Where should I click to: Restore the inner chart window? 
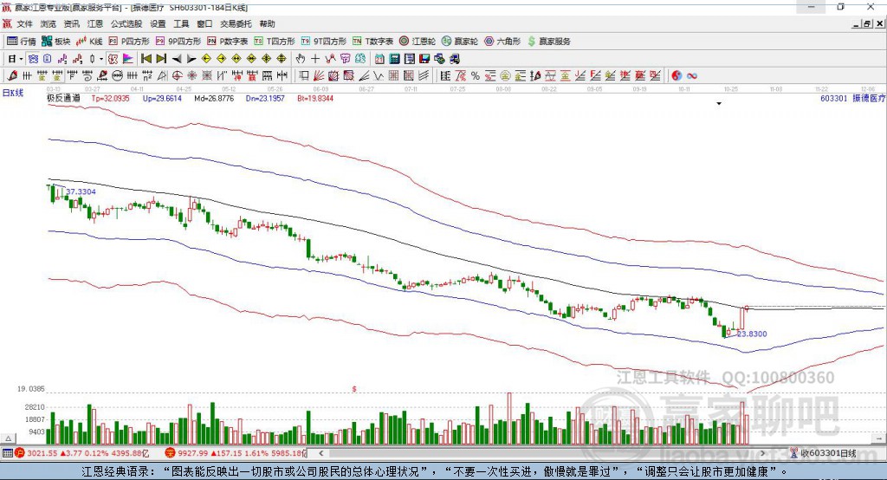[867, 23]
